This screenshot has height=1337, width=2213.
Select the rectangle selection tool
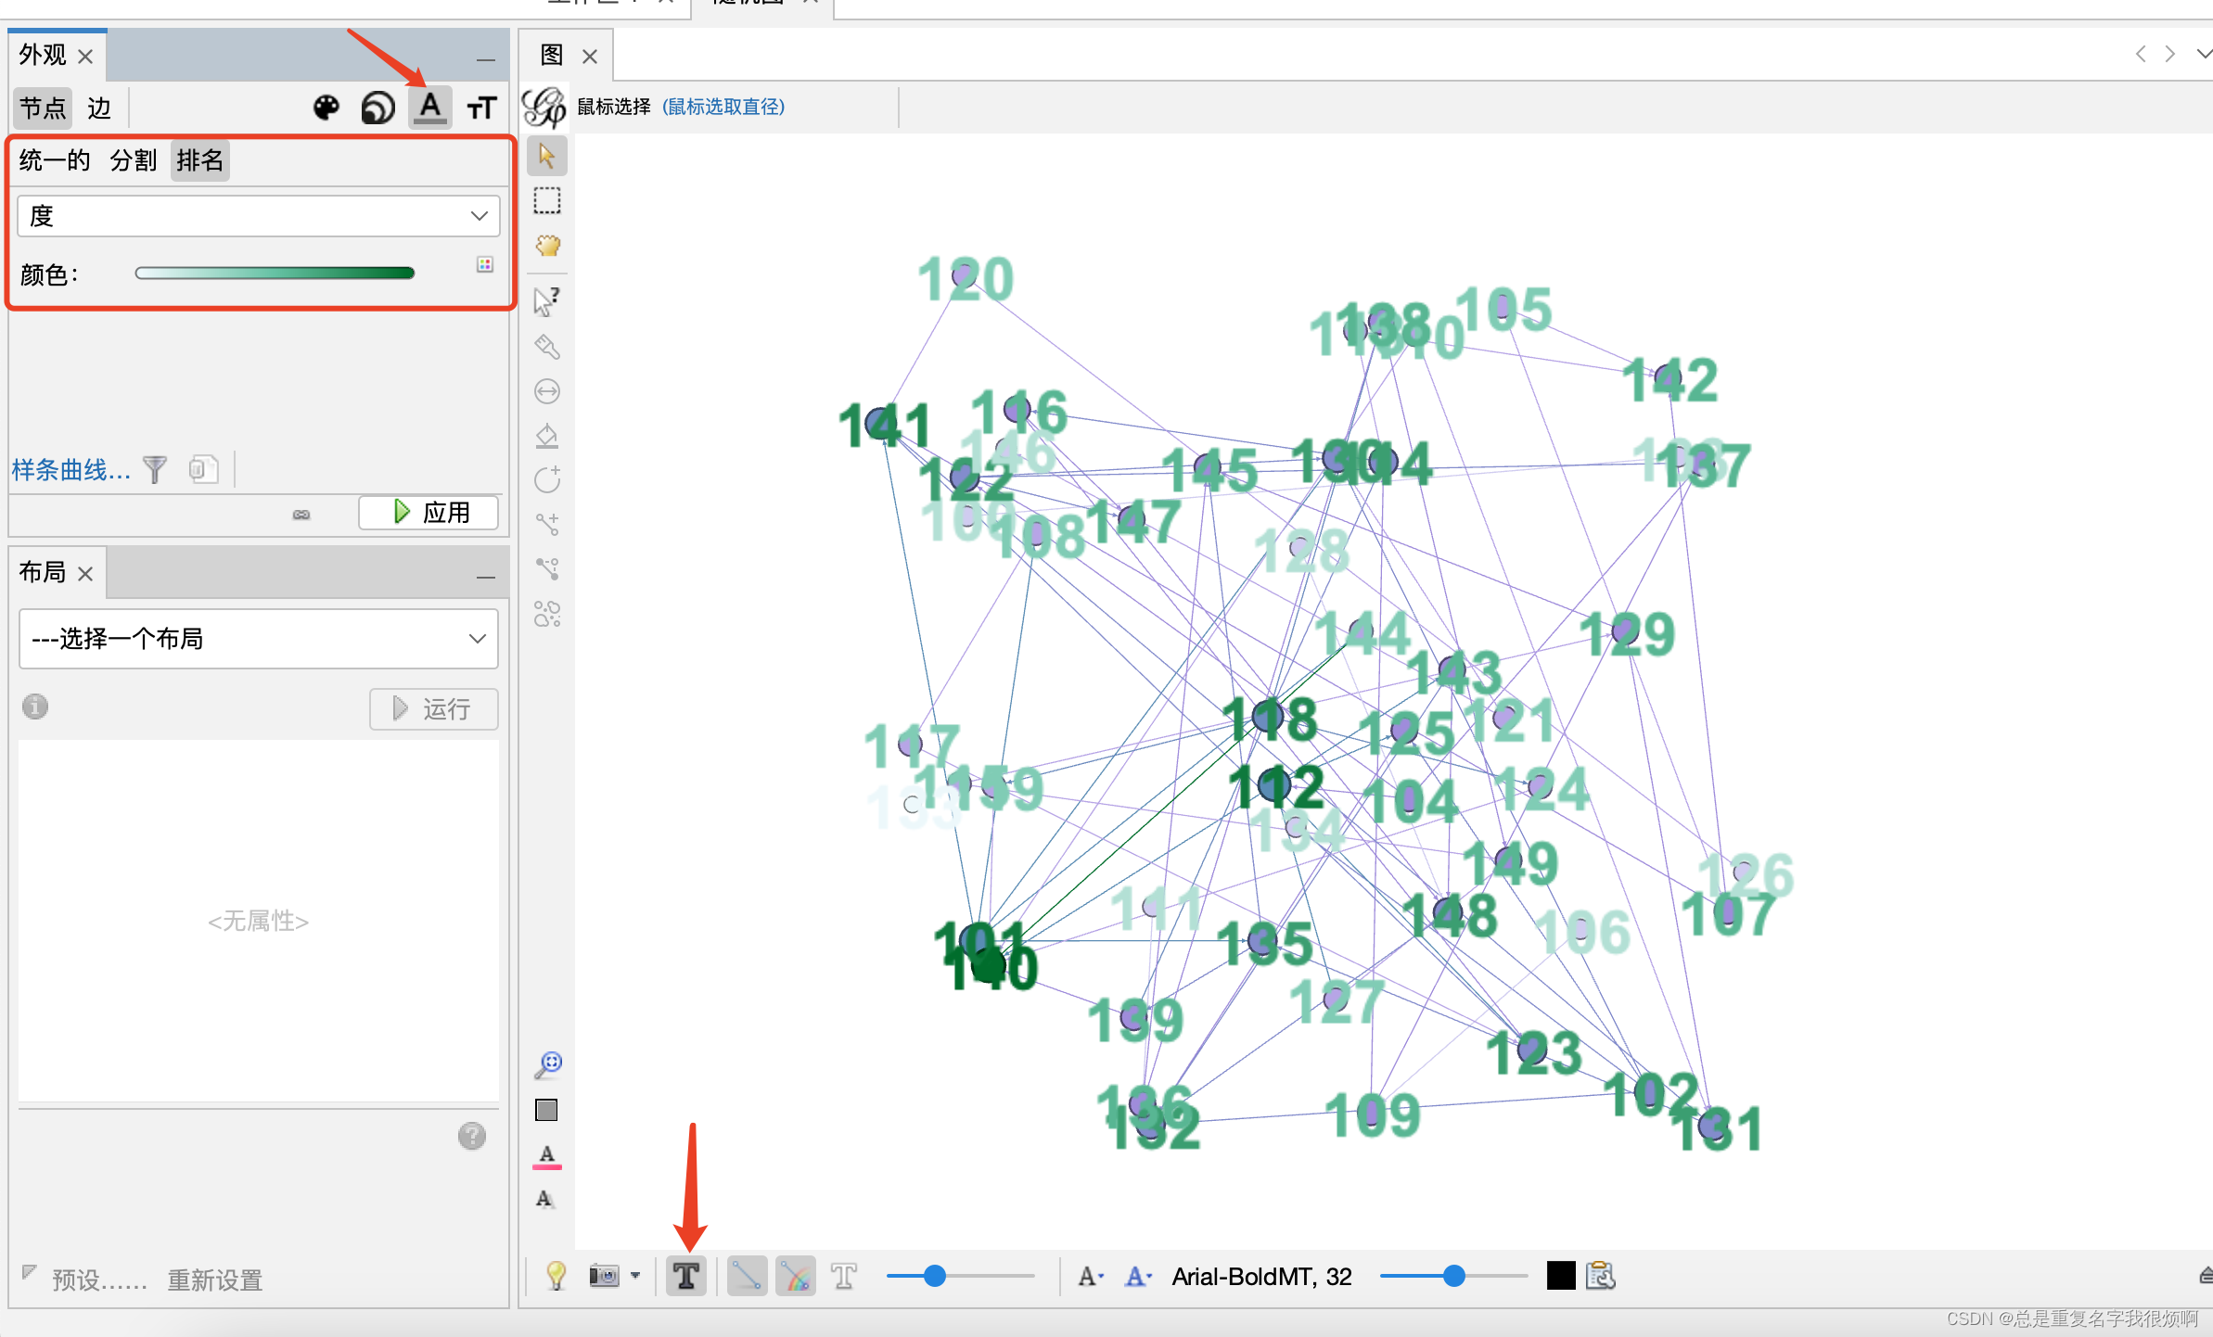click(x=547, y=200)
